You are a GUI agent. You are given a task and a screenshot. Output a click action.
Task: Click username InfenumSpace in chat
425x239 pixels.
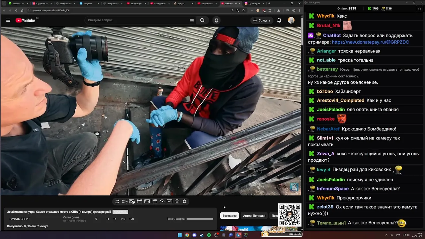333,189
